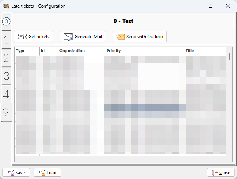Click the Priority column header

[144, 51]
